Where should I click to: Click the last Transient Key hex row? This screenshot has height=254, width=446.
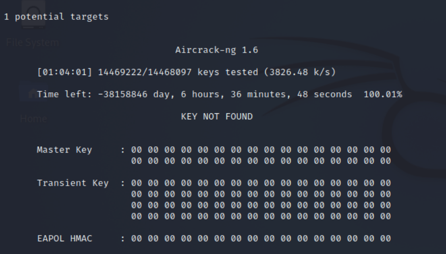point(261,216)
